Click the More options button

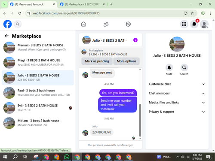click(x=126, y=61)
